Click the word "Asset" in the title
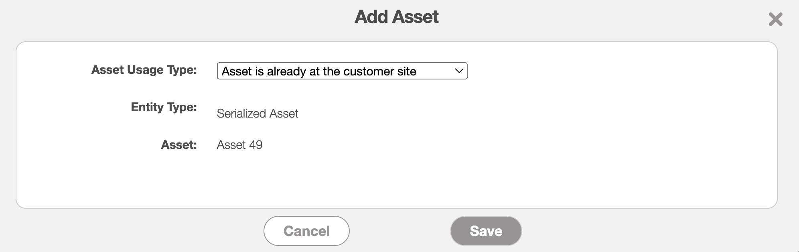Image resolution: width=799 pixels, height=252 pixels. (x=415, y=17)
